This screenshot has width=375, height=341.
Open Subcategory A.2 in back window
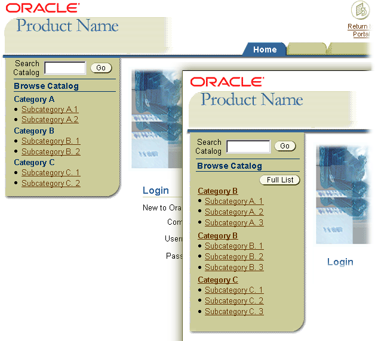[50, 119]
